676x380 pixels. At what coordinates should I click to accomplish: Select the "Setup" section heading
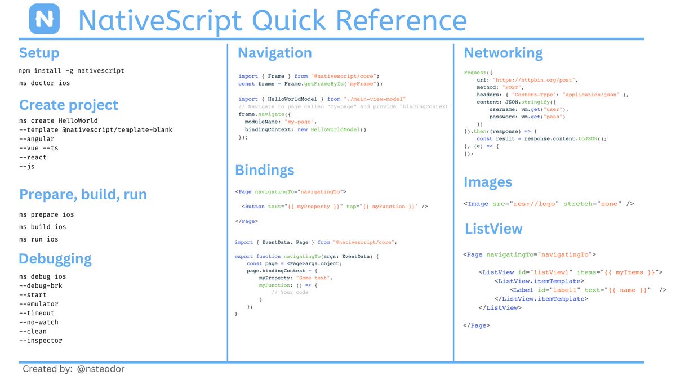(39, 53)
